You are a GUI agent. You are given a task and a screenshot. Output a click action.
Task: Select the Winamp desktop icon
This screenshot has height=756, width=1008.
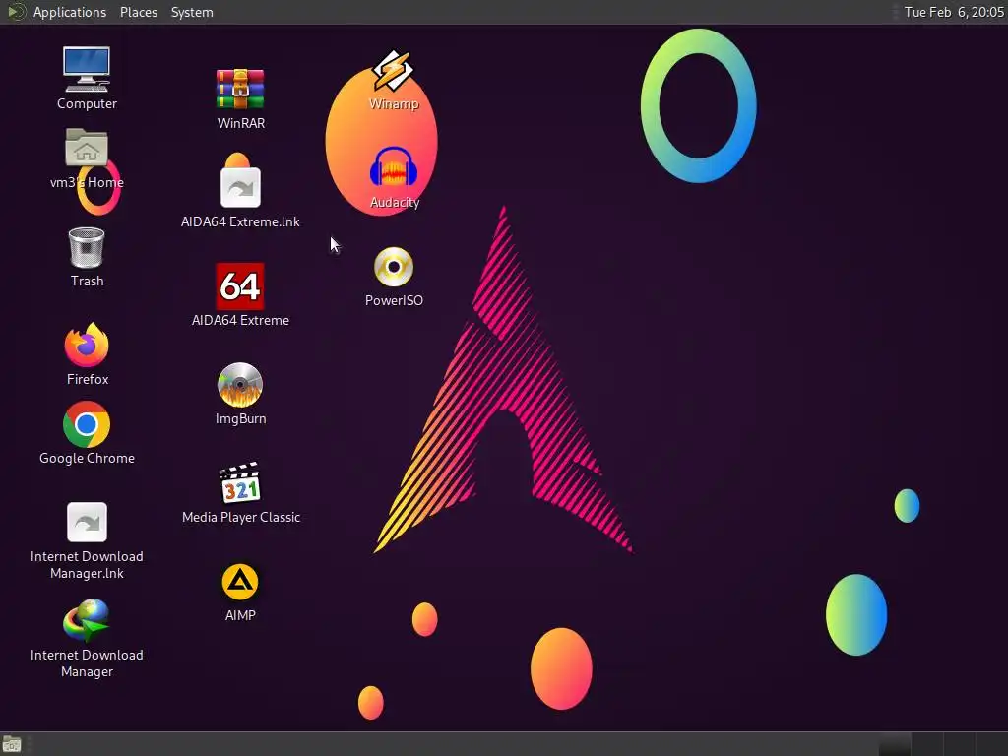[x=393, y=70]
